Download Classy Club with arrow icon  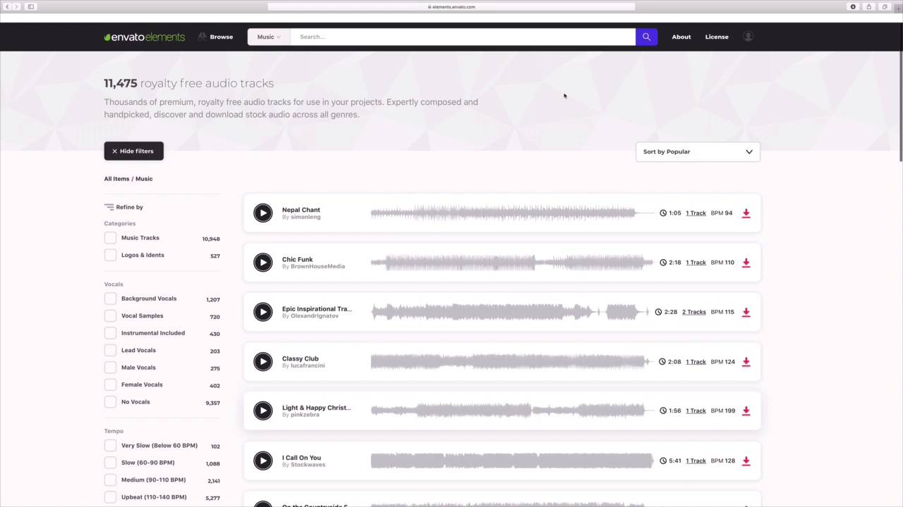point(746,362)
